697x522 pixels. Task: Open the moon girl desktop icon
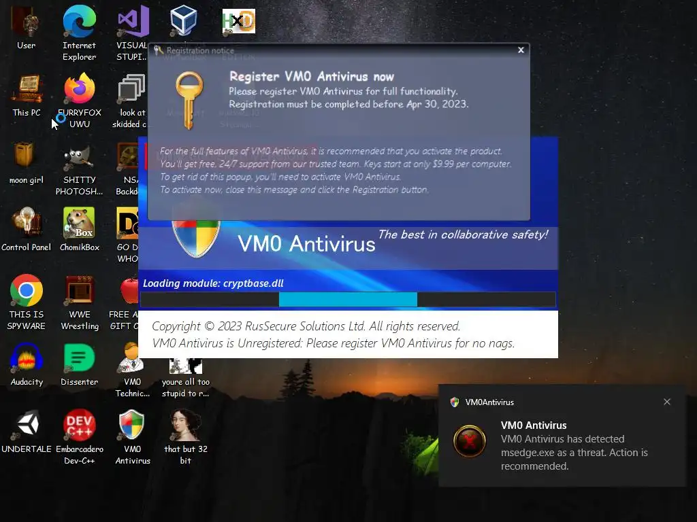click(27, 162)
